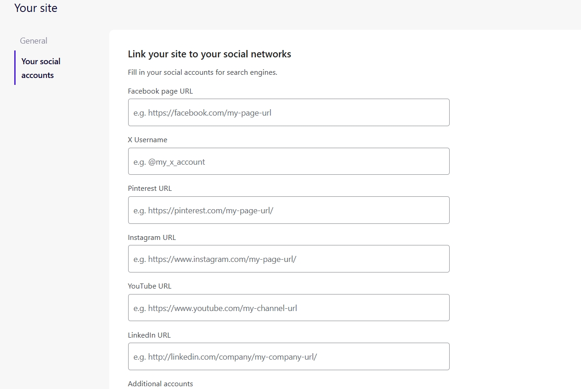
Task: Click the "Facebook page URL" field label
Action: 160,91
